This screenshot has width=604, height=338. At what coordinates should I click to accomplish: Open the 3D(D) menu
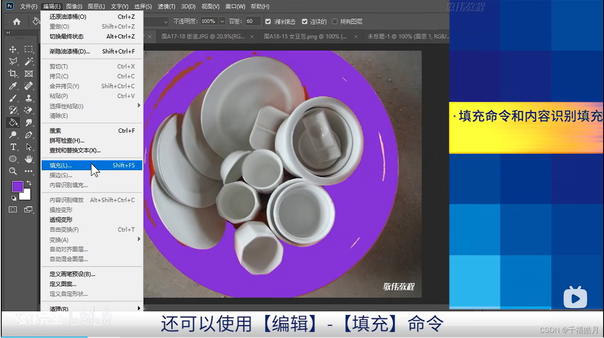click(x=188, y=6)
